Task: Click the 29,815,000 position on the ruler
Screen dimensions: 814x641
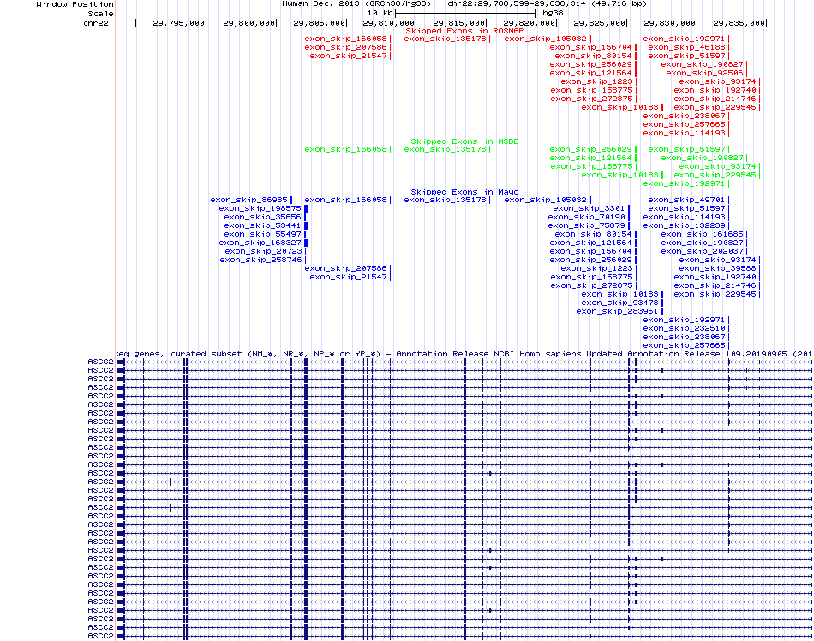Action: (459, 22)
